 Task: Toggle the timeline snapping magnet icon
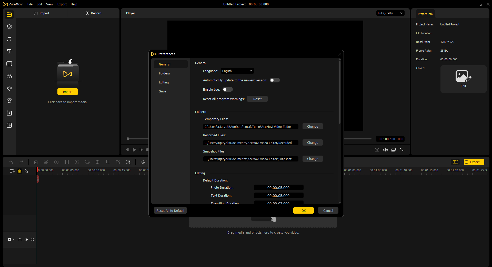tap(19, 171)
